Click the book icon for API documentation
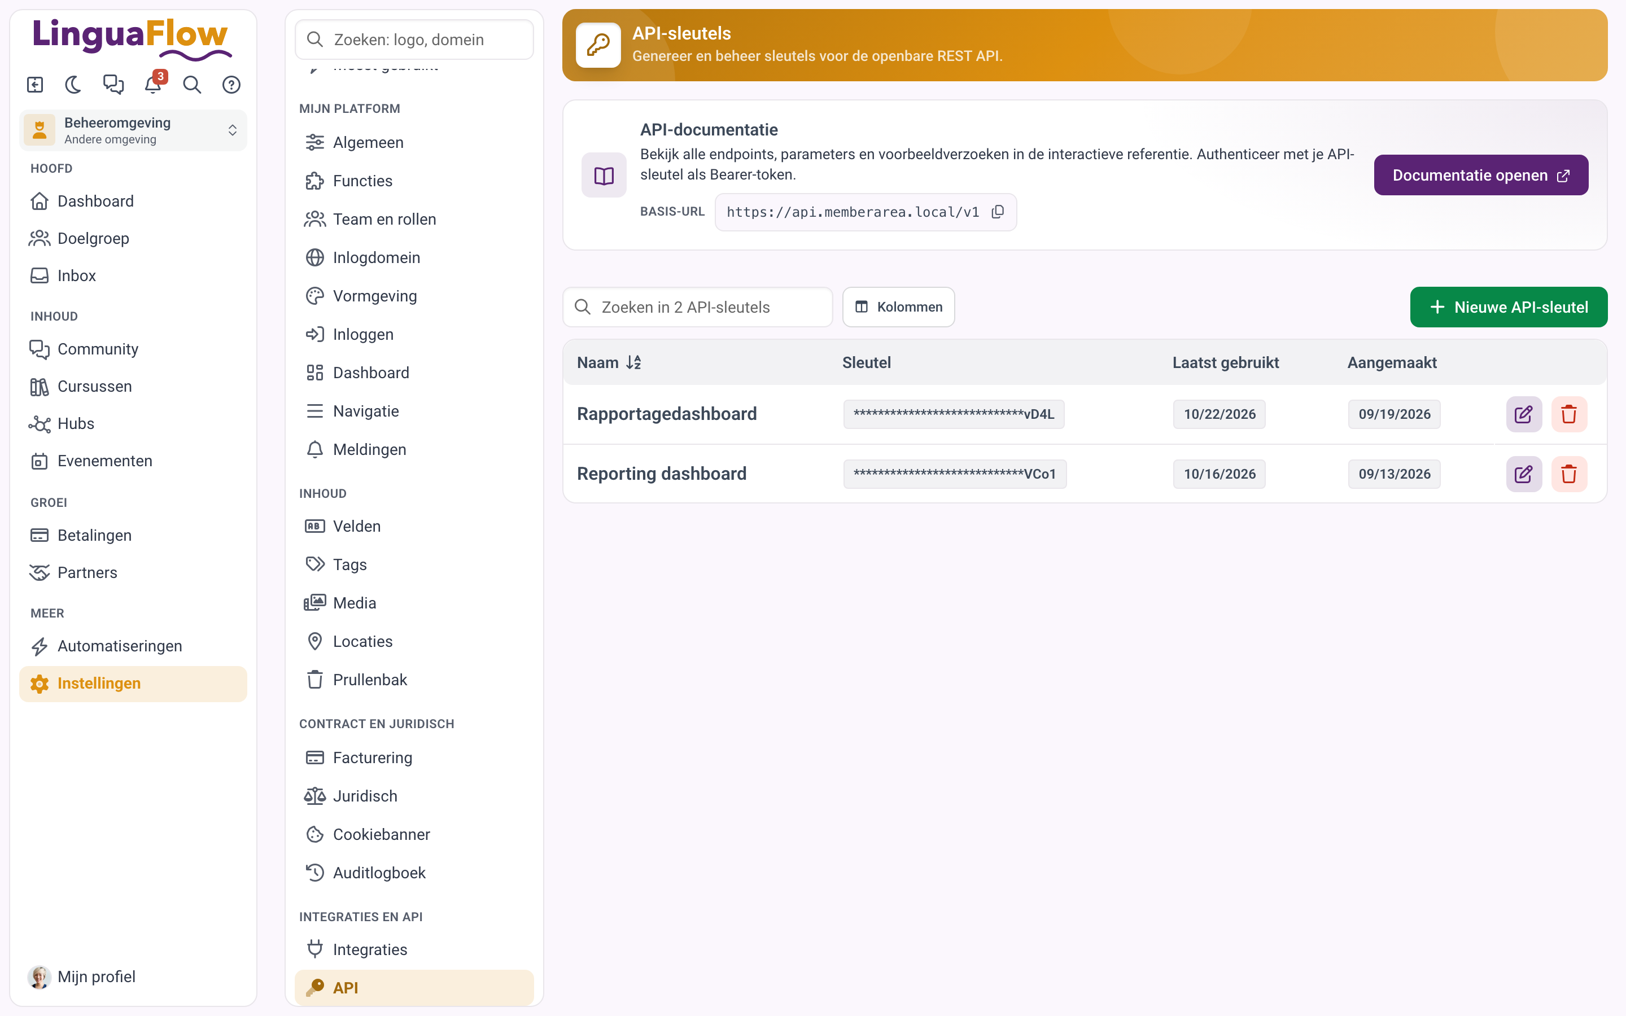The height and width of the screenshot is (1016, 1626). point(604,176)
